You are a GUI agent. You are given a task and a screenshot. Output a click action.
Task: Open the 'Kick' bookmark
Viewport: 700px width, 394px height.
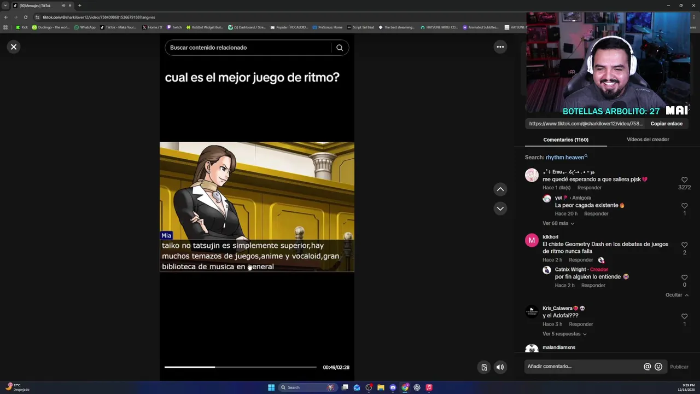(x=22, y=27)
